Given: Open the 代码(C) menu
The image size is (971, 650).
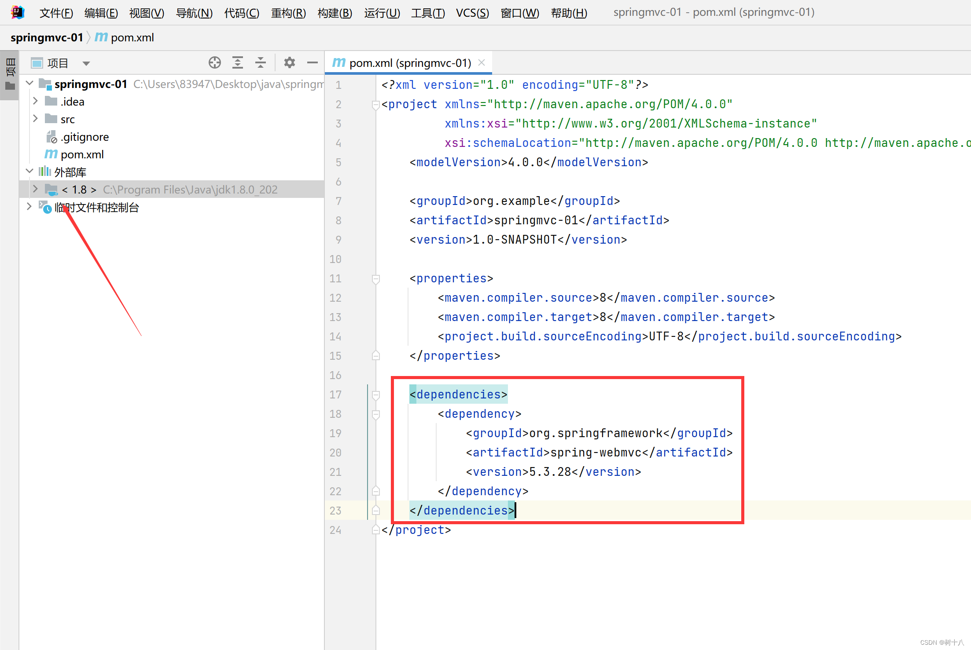Looking at the screenshot, I should tap(242, 13).
